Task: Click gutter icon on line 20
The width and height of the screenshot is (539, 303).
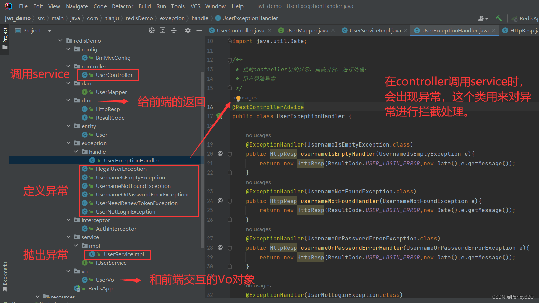Action: tap(220, 154)
